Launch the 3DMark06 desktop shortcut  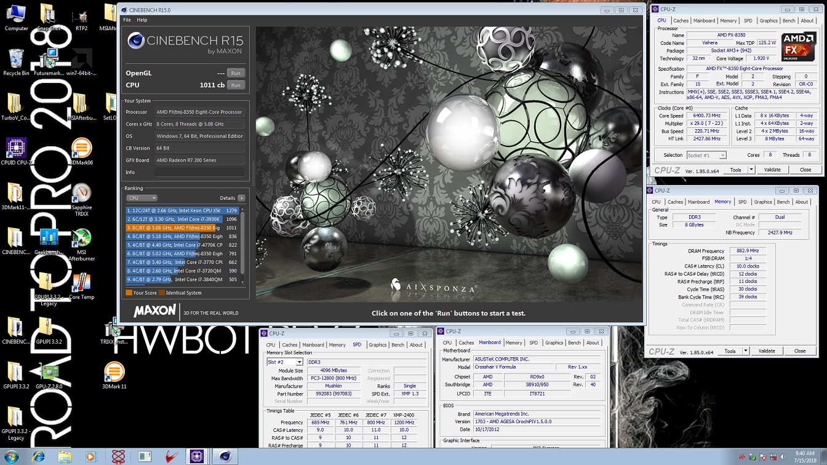click(81, 151)
